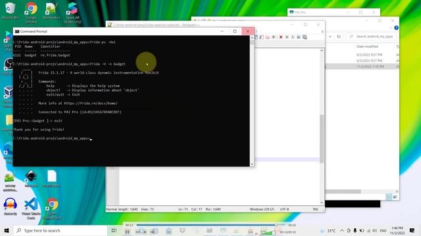Click the re.frida.Gadget identifier text
This screenshot has height=236, width=421.
(x=55, y=55)
